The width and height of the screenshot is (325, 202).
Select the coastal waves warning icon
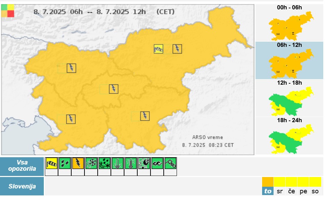157,163
